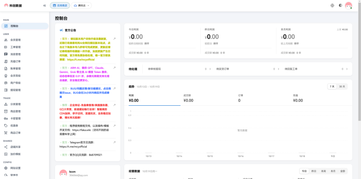The height and width of the screenshot is (179, 361).
Task: Open 网站设置 menu label
Action: 16,168
